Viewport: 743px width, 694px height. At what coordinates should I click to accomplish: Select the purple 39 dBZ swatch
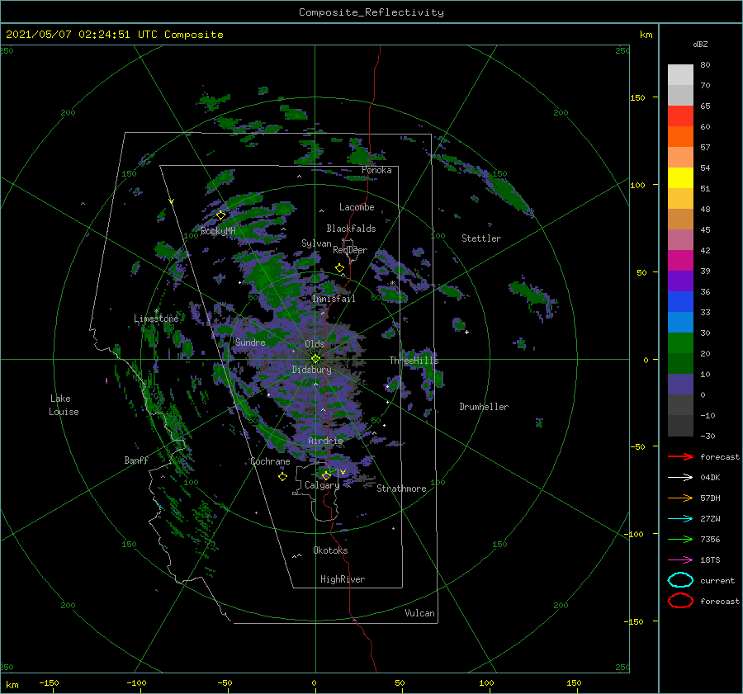pos(680,281)
